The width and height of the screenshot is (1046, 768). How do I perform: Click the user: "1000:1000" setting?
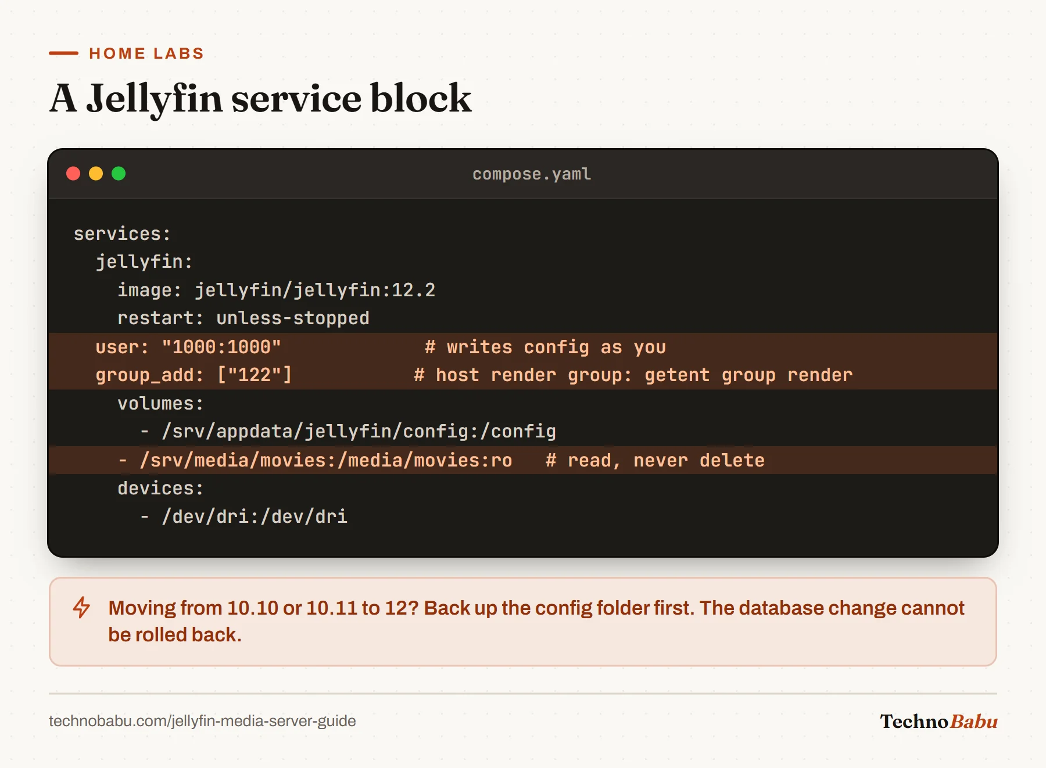pos(188,347)
